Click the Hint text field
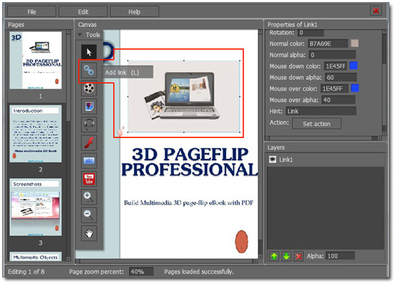The width and height of the screenshot is (400, 288). [x=321, y=111]
